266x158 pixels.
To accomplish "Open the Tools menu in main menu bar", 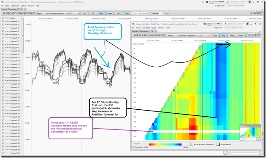I will 7,6.
